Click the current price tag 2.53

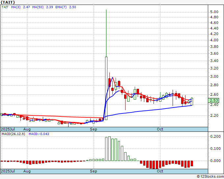tap(213, 100)
